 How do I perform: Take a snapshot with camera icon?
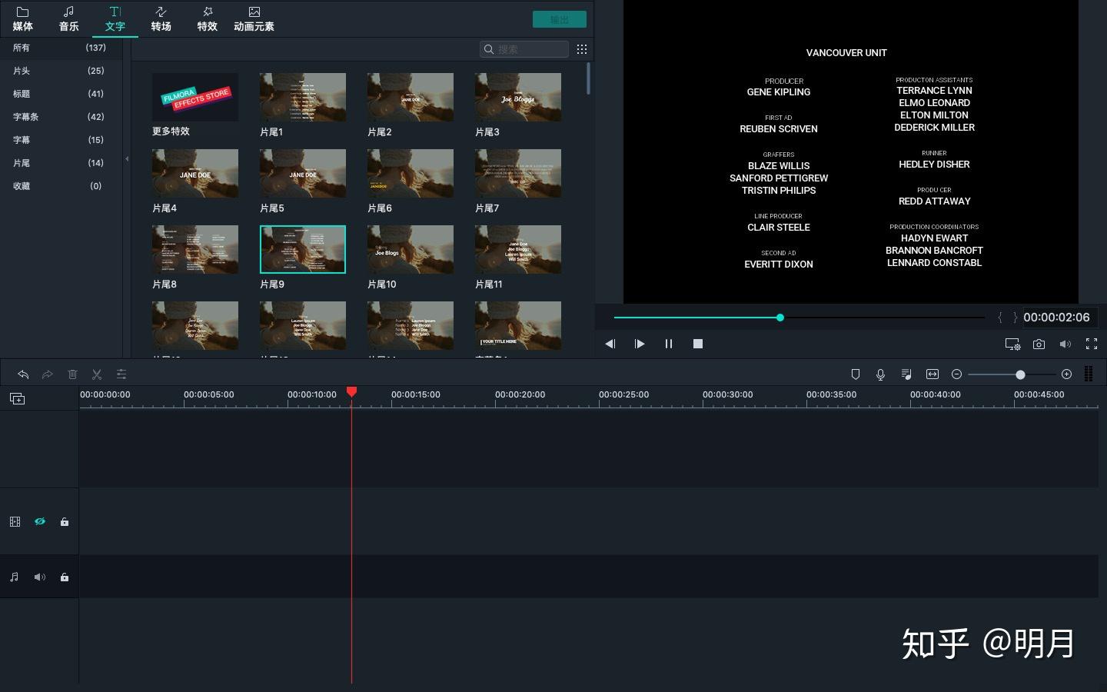[1039, 344]
